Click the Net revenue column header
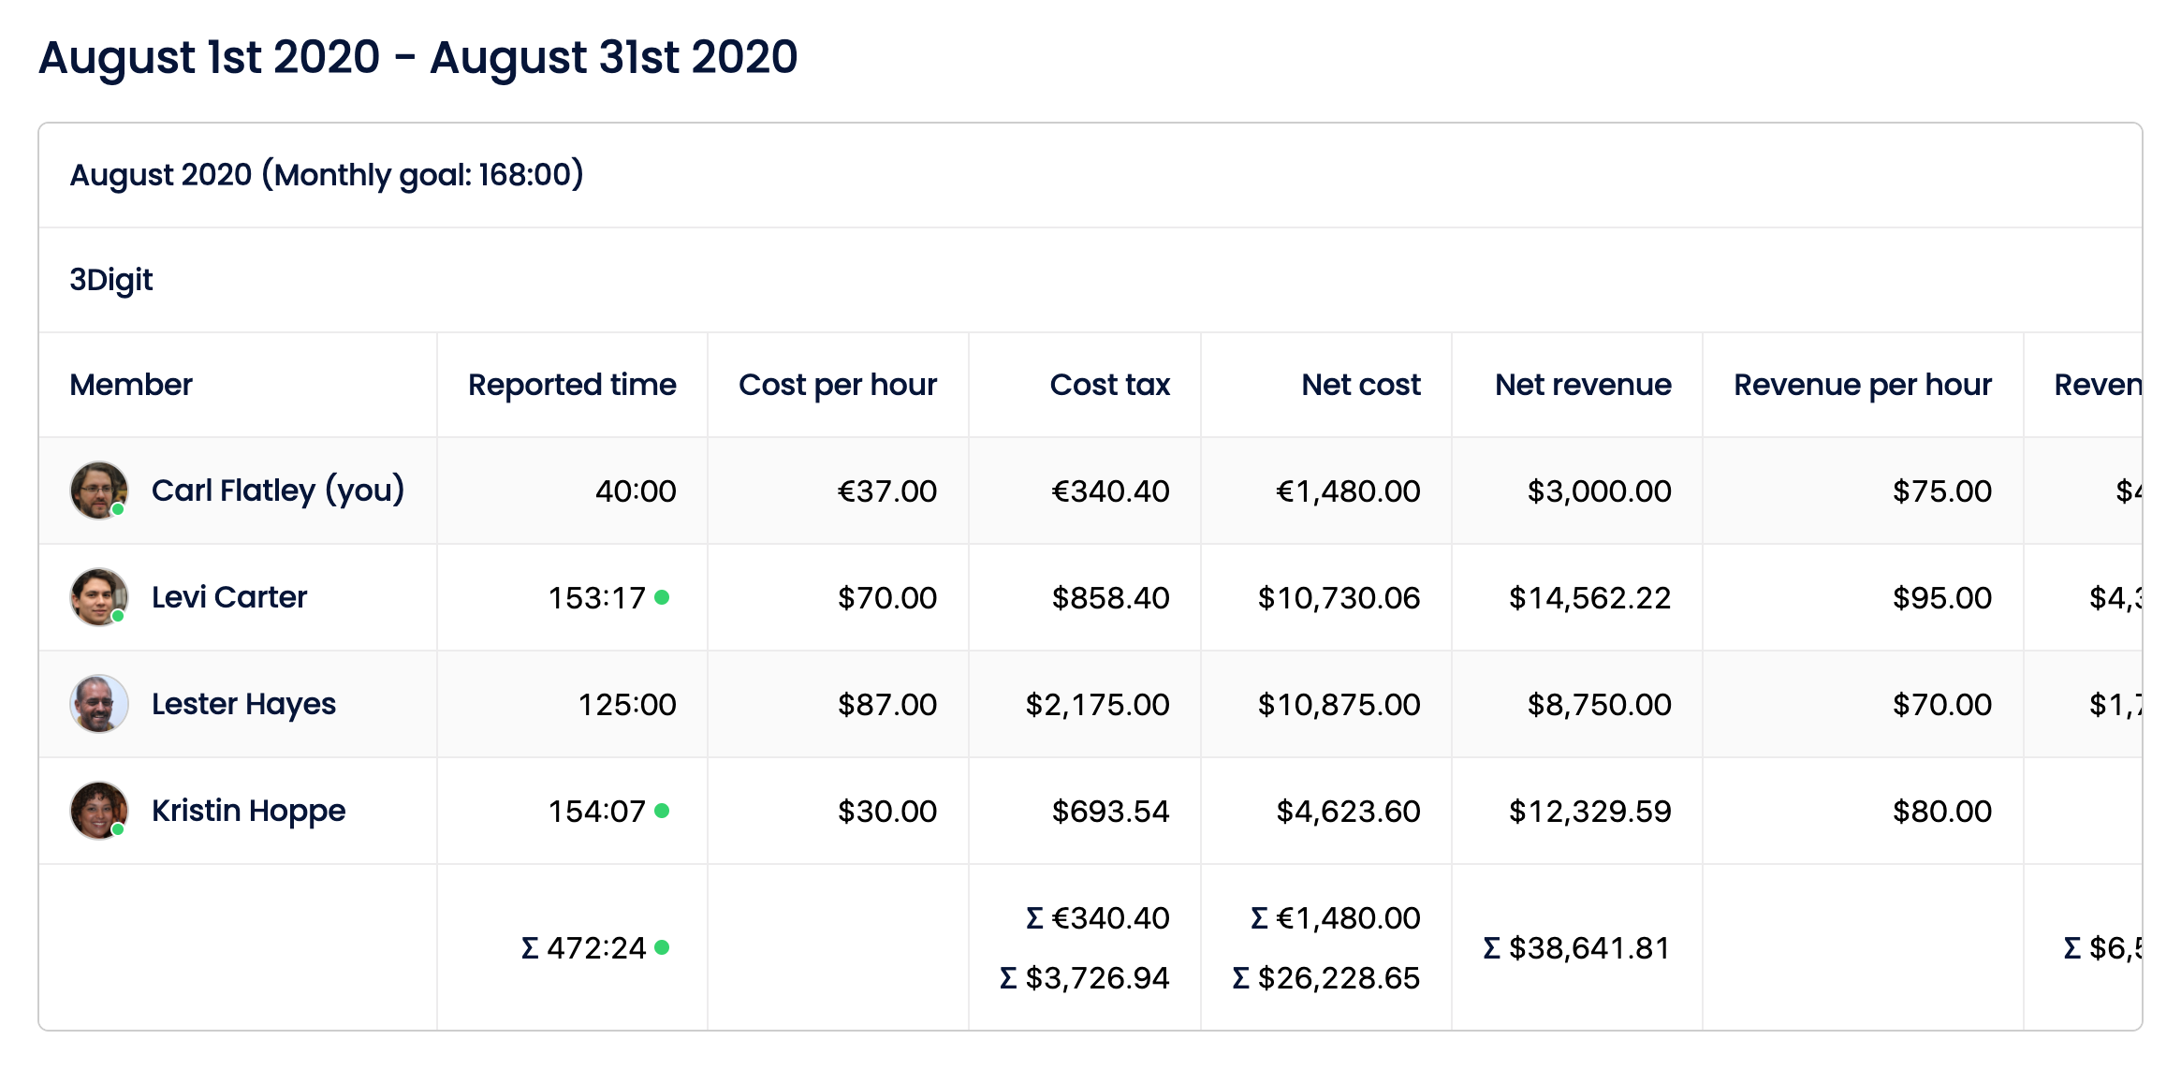 coord(1583,385)
